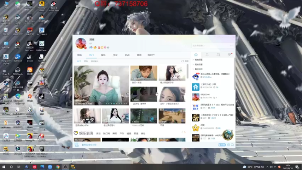The image size is (302, 170).
Task: Open the large featured stream thumbnail
Action: [101, 85]
